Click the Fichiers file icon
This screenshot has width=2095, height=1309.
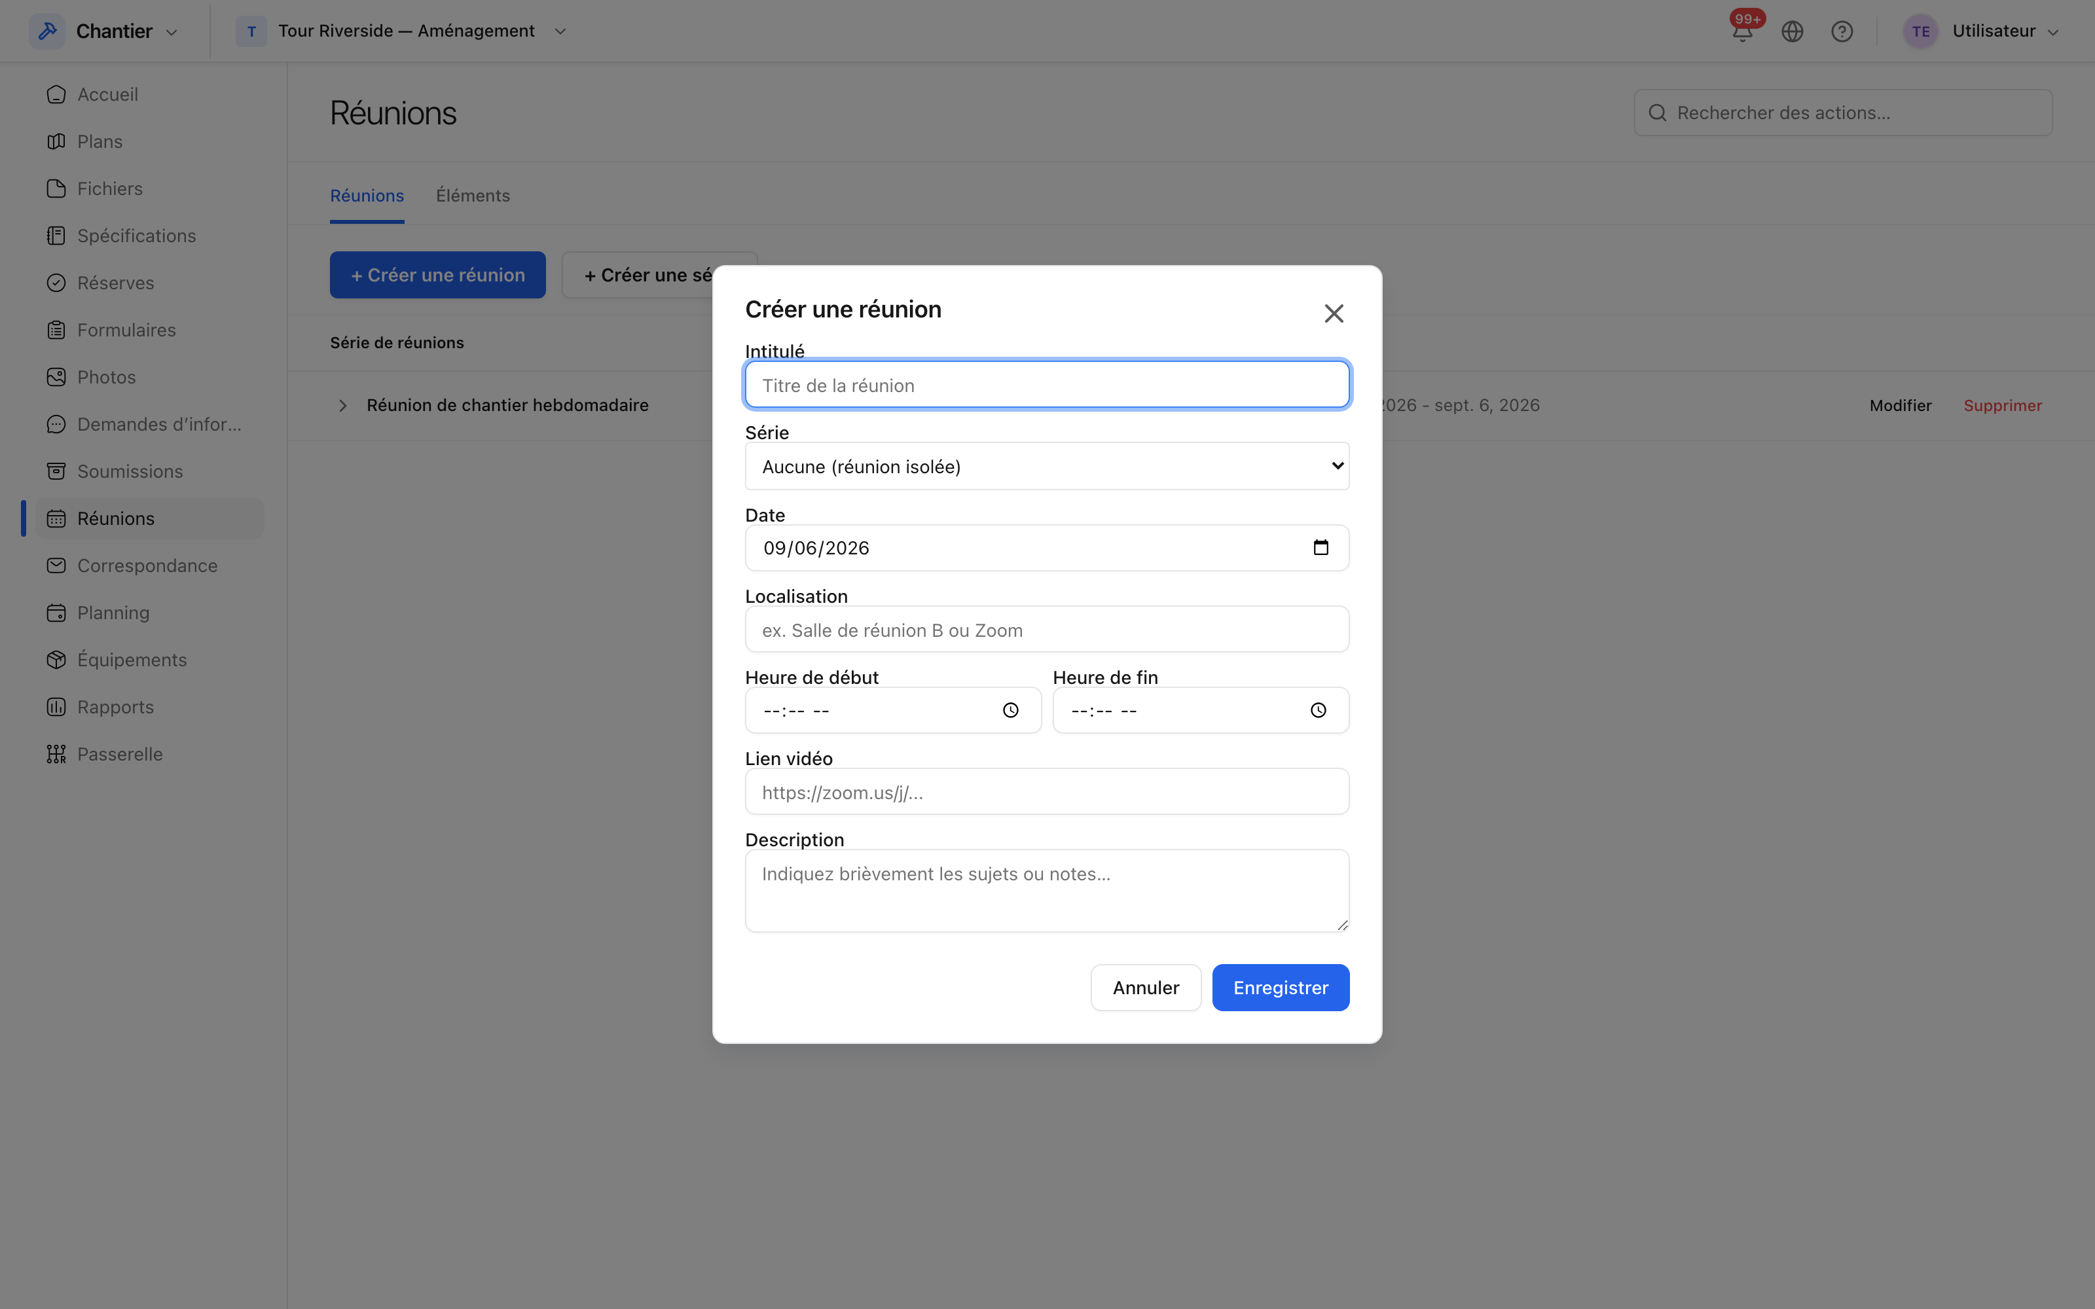point(56,188)
